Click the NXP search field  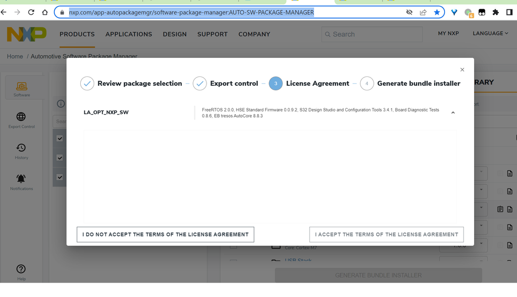pos(372,34)
